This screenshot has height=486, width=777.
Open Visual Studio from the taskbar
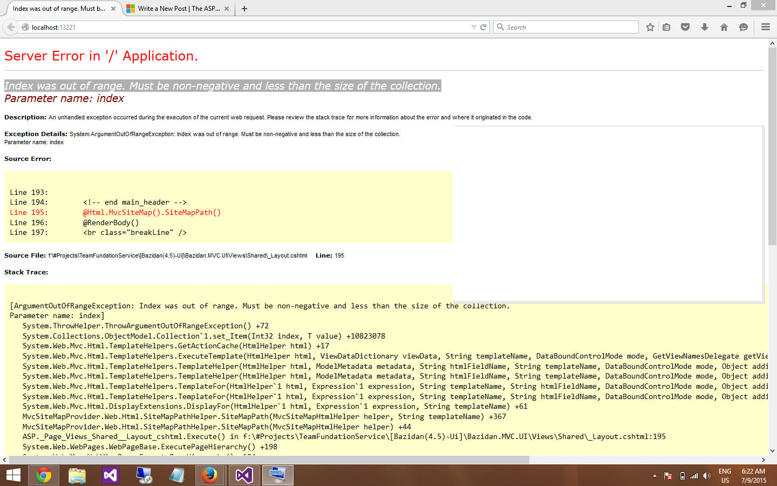coord(110,475)
